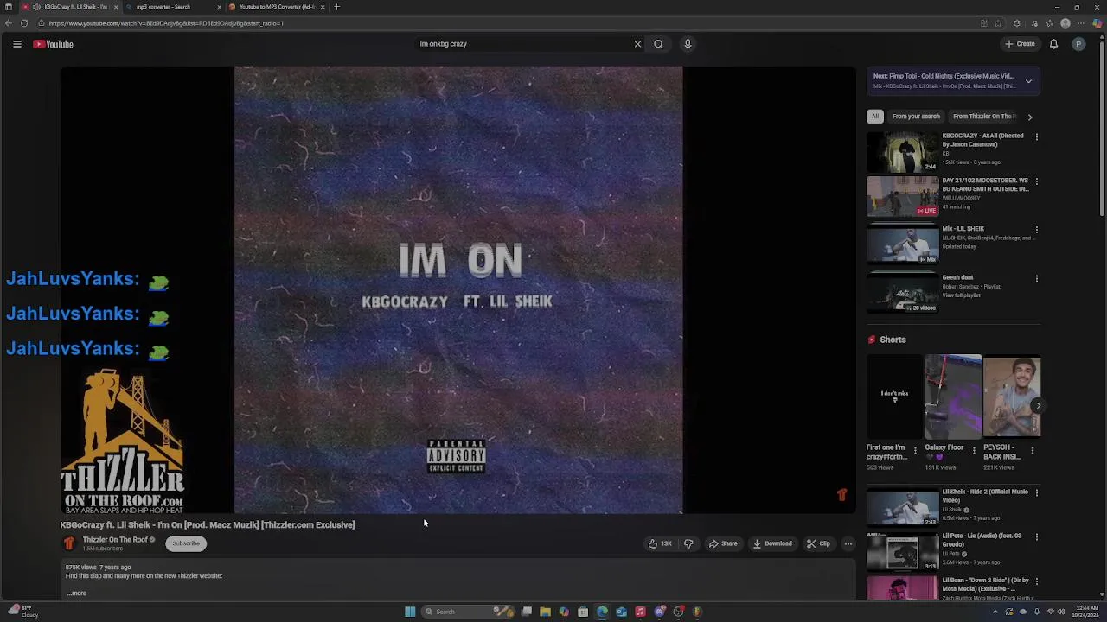Open a new browser tab
The width and height of the screenshot is (1107, 622).
tap(336, 7)
